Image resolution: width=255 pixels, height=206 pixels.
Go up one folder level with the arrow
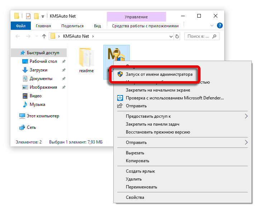(44, 36)
